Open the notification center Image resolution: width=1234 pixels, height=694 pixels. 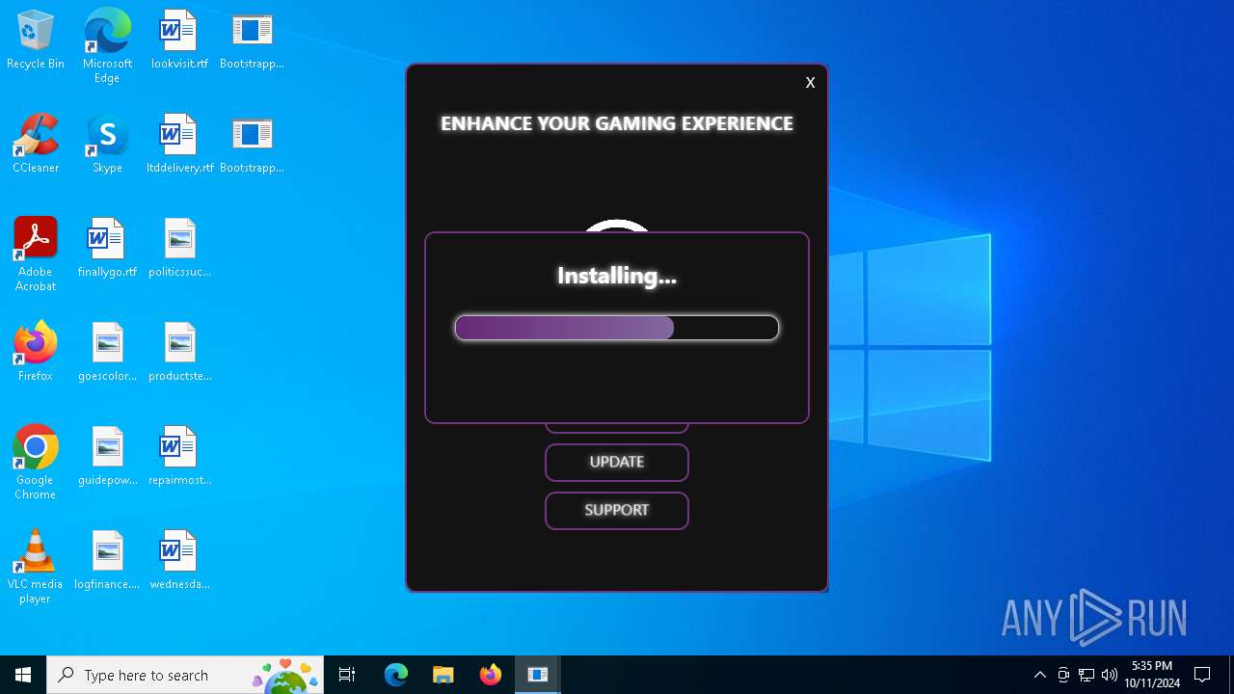pyautogui.click(x=1202, y=675)
